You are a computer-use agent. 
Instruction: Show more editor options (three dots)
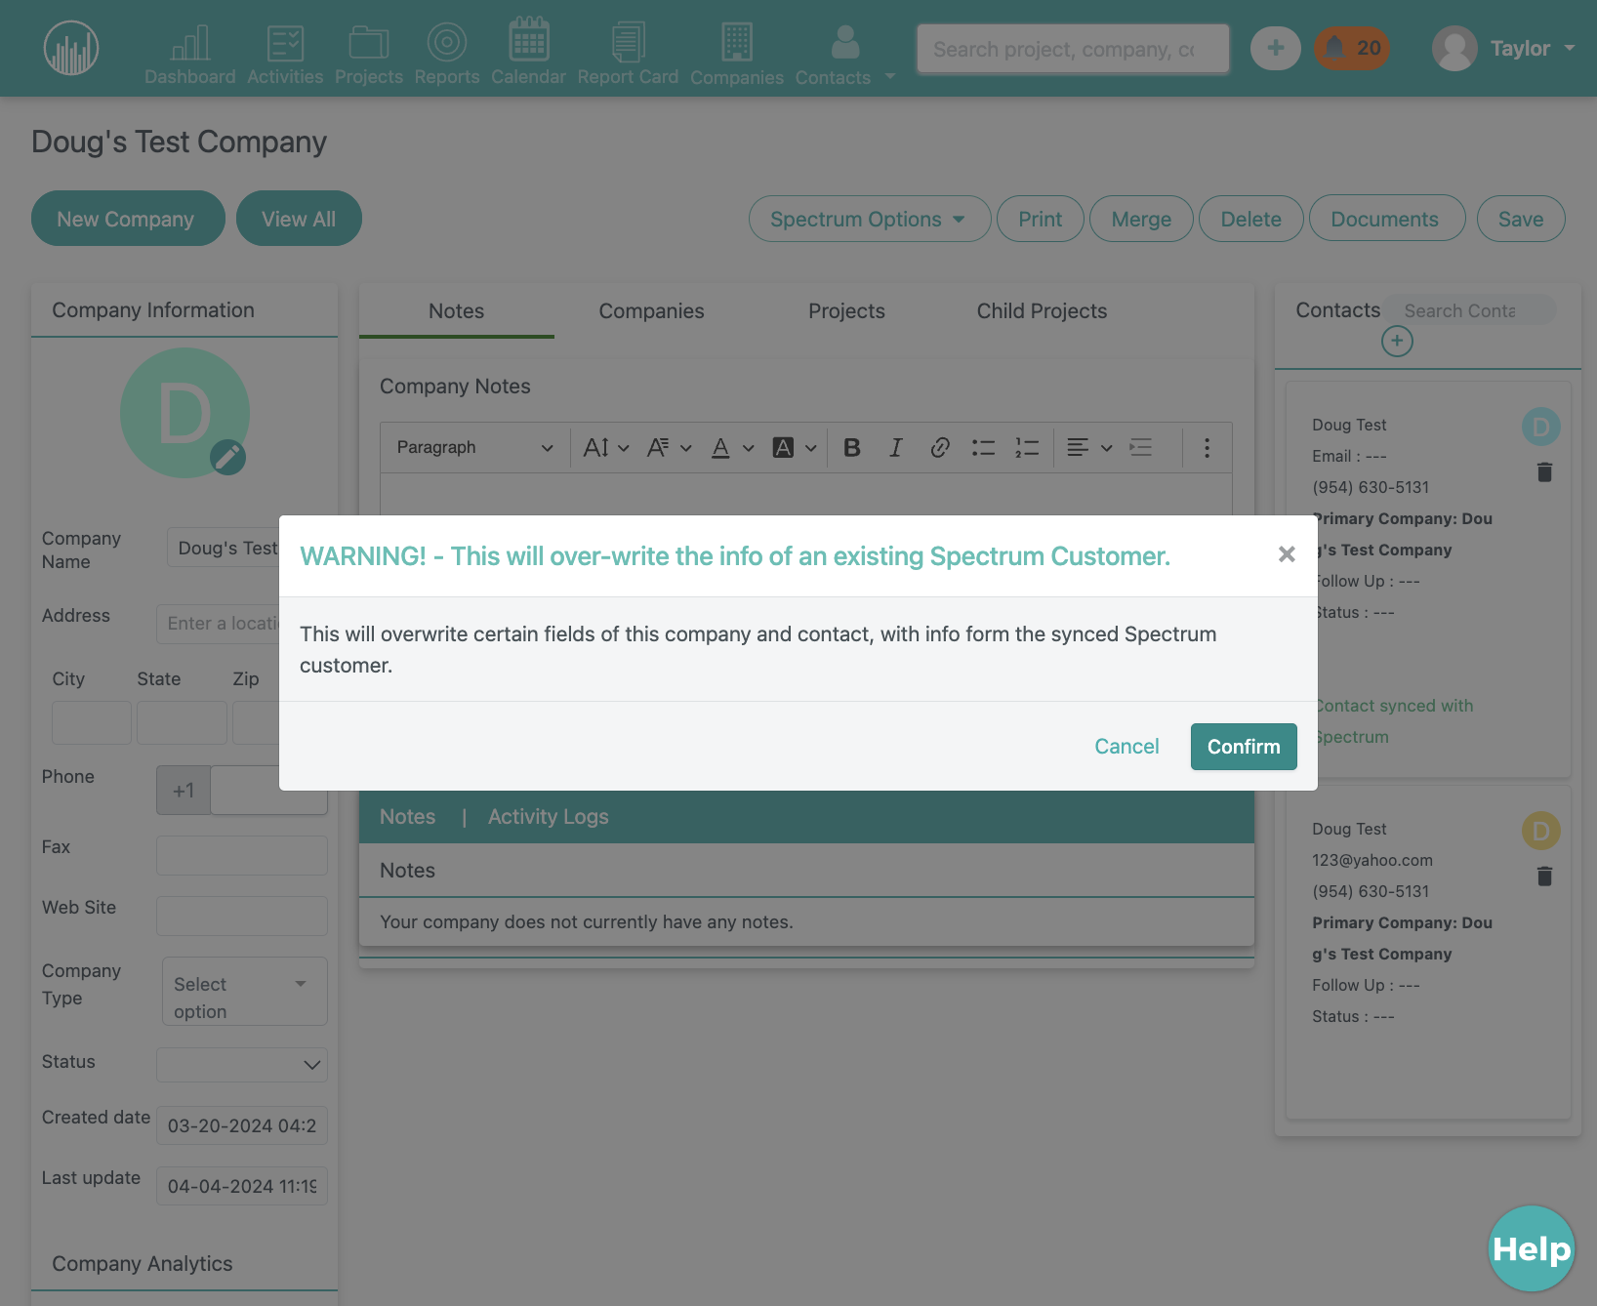pyautogui.click(x=1207, y=447)
